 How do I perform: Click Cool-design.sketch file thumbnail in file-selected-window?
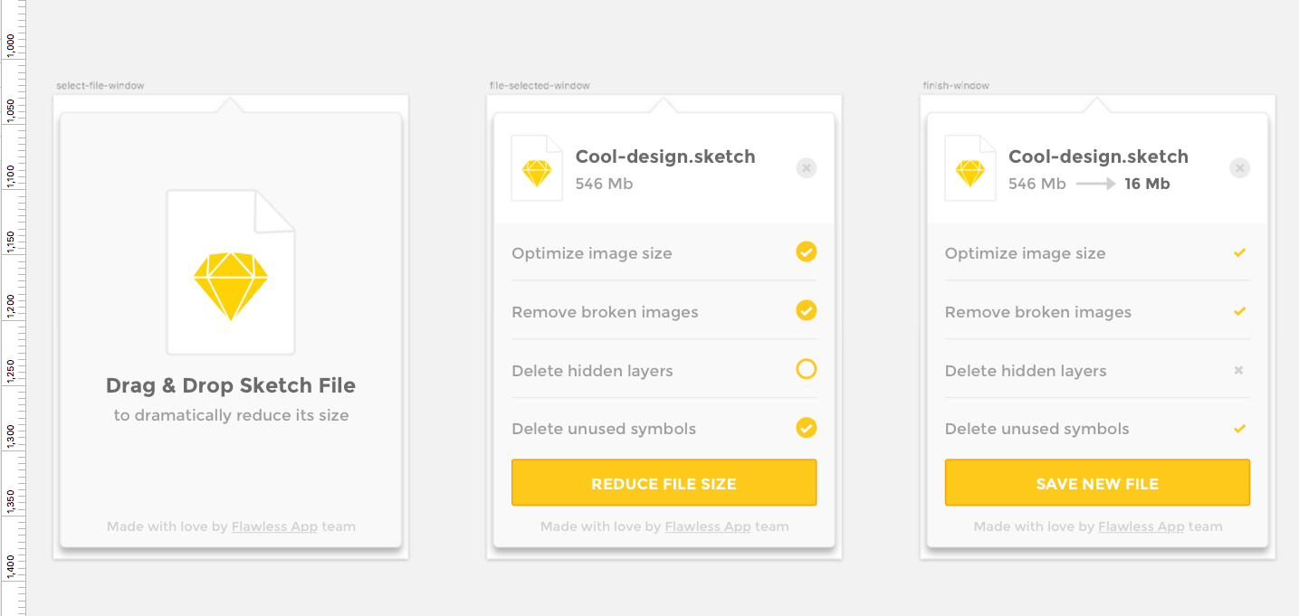537,168
